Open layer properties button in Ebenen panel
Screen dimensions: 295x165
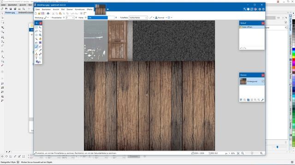pyautogui.click(x=262, y=100)
